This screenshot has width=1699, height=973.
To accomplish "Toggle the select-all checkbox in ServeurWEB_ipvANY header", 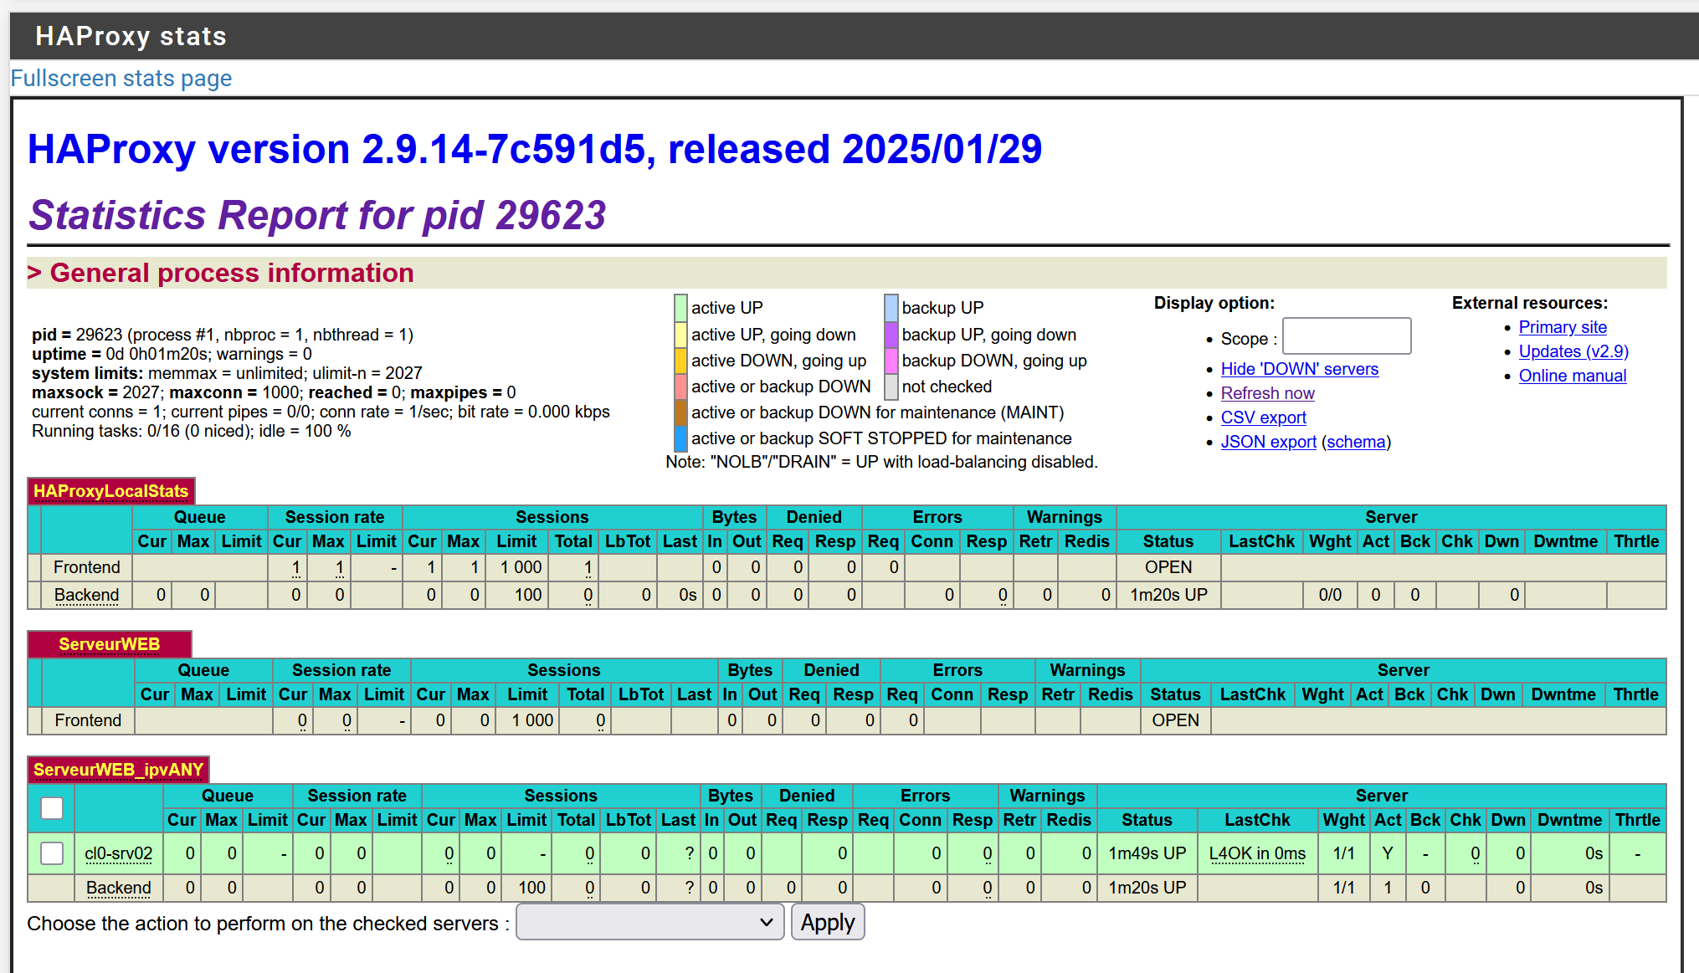I will click(52, 808).
